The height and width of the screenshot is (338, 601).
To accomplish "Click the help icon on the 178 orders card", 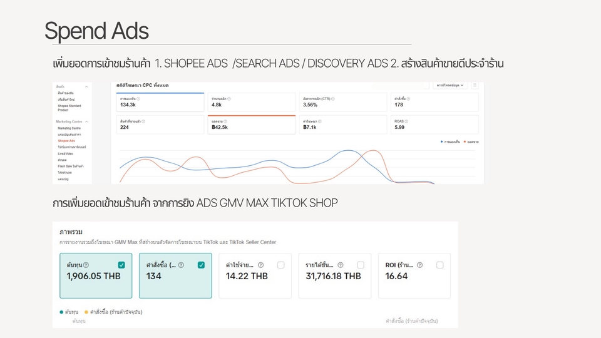I will pyautogui.click(x=408, y=99).
